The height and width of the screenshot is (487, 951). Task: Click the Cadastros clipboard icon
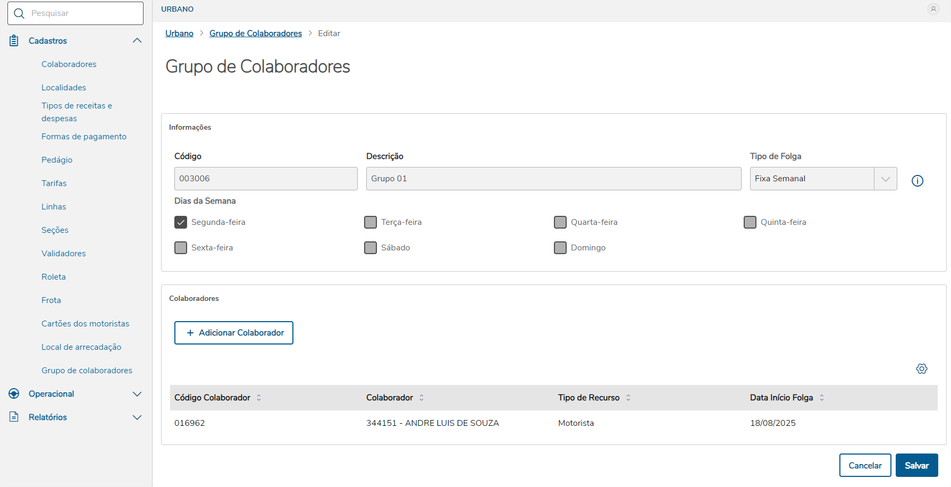[14, 41]
